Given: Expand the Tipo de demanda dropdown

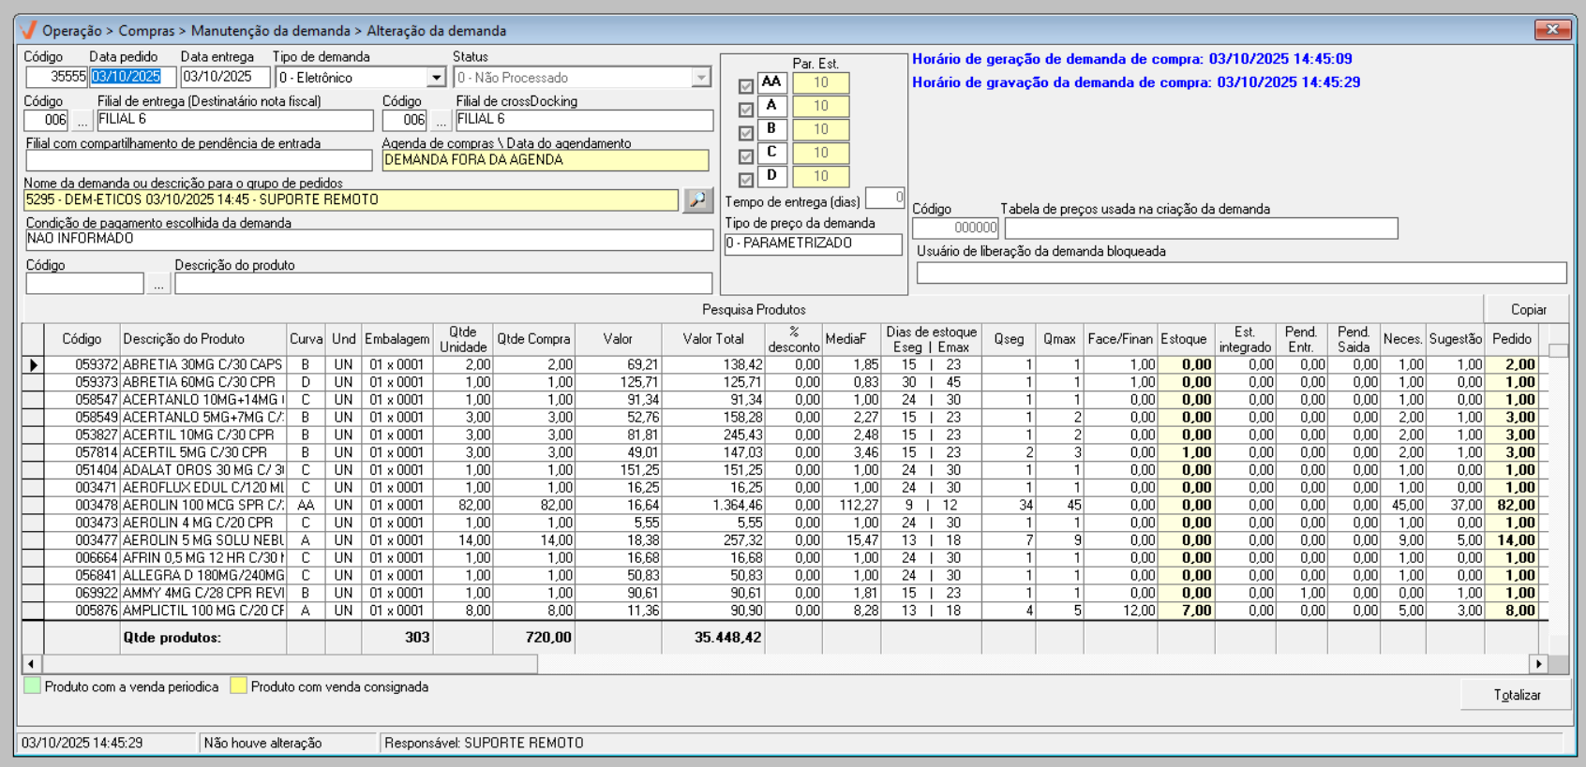Looking at the screenshot, I should pyautogui.click(x=436, y=78).
